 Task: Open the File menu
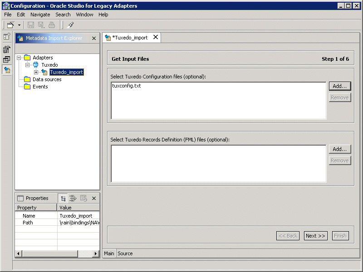8,15
